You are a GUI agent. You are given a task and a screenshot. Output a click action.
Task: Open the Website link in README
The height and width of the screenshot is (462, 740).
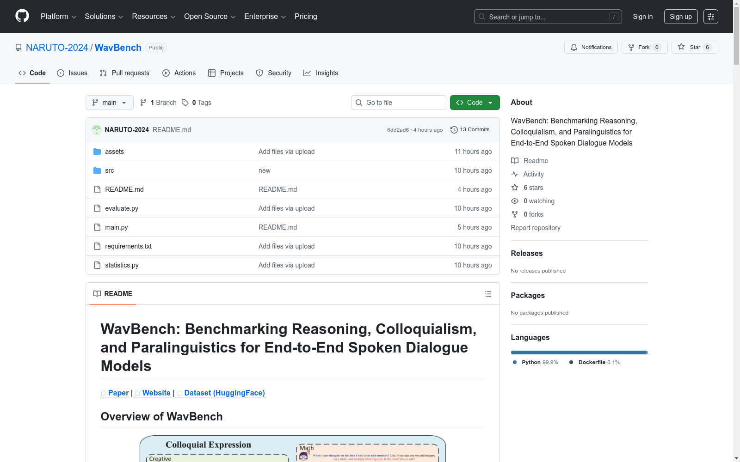(153, 393)
